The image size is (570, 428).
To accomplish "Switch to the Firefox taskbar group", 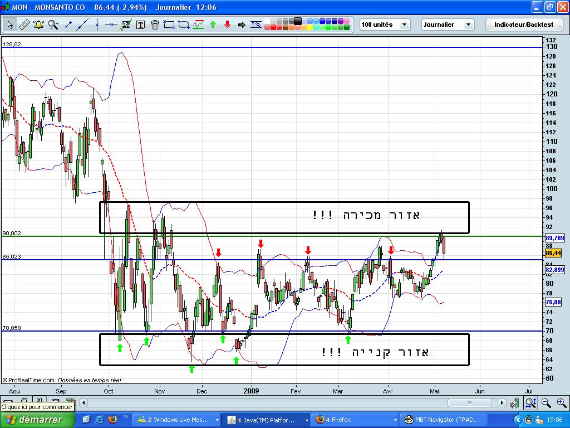I will (355, 420).
